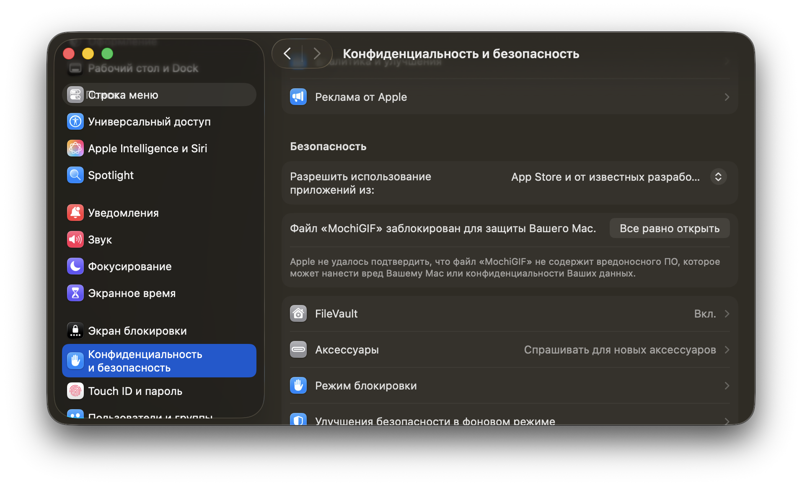Screen dimensions: 802x487
Task: Click the Spotlight magnifier icon
Action: point(75,175)
